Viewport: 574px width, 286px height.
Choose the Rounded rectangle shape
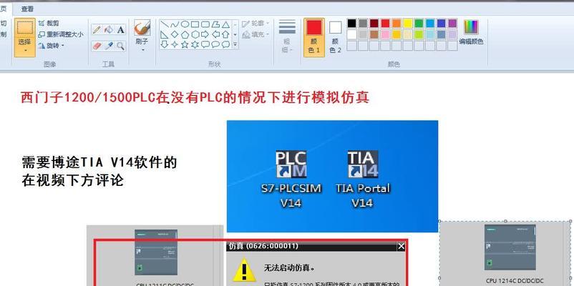click(205, 24)
